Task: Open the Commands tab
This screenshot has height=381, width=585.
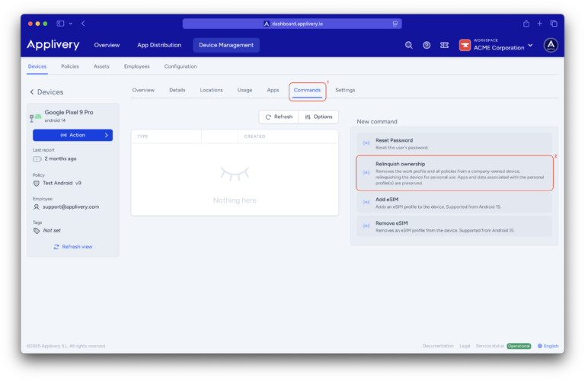Action: [307, 90]
